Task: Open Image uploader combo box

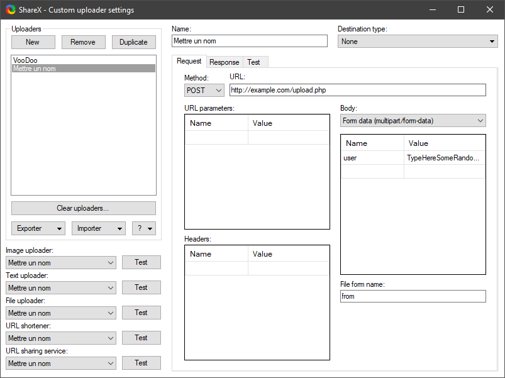Action: click(x=61, y=263)
